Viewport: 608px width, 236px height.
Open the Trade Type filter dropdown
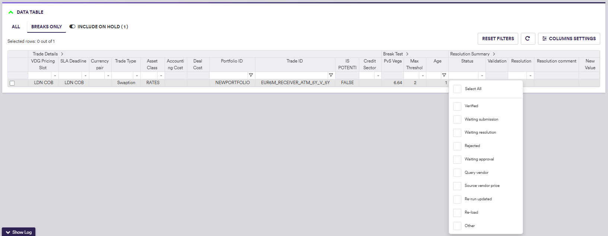(x=137, y=76)
